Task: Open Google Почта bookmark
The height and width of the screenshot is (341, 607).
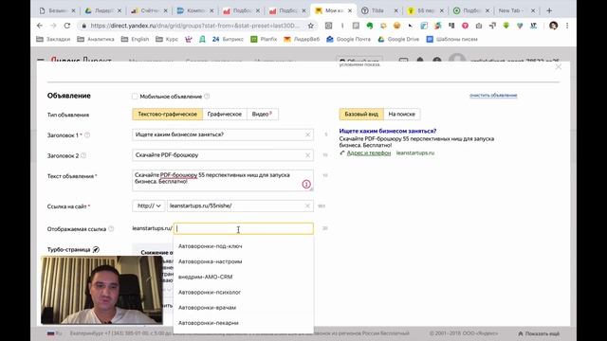Action: click(x=348, y=39)
